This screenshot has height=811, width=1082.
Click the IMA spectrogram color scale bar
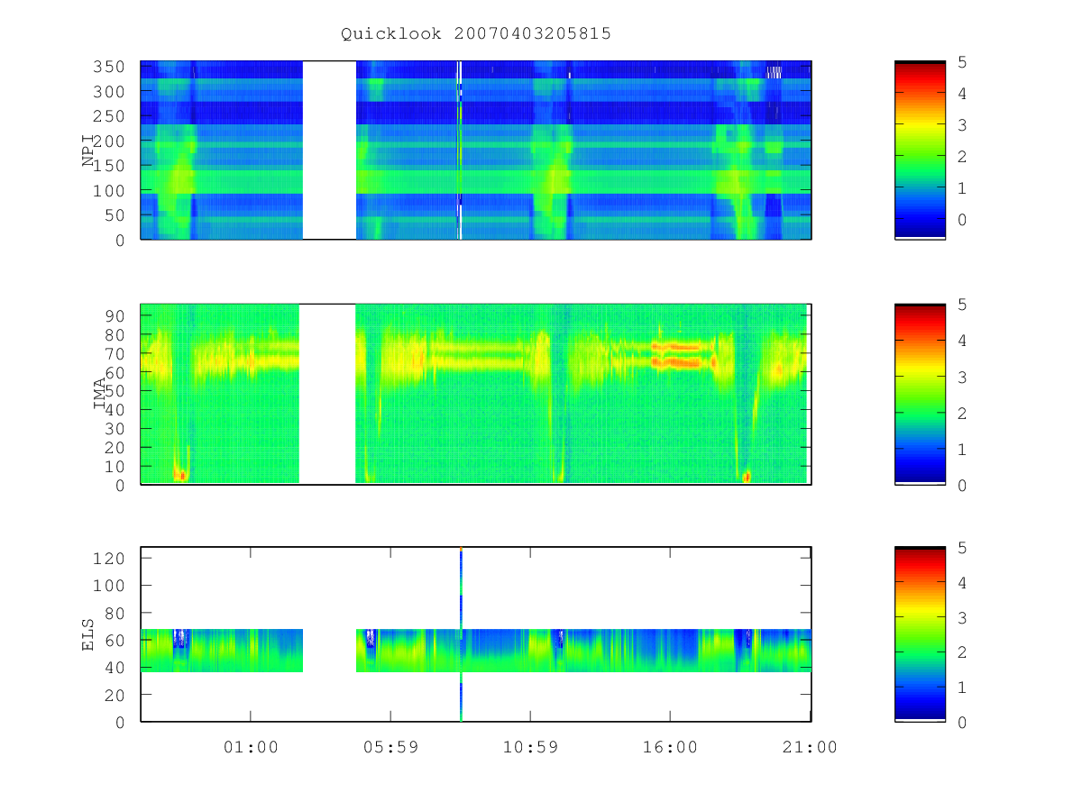coord(920,394)
